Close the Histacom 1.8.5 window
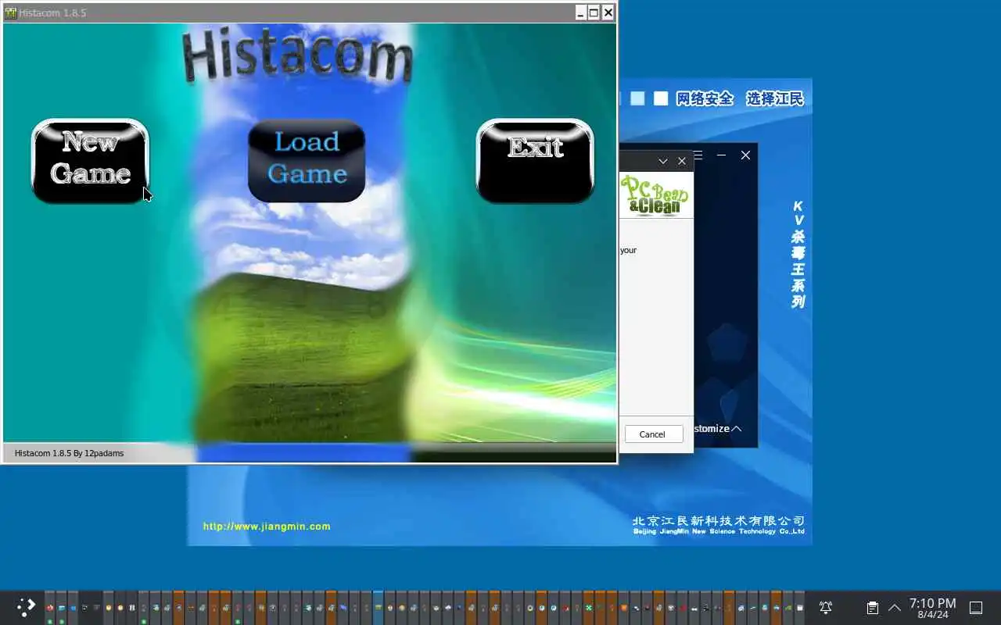 click(x=608, y=12)
